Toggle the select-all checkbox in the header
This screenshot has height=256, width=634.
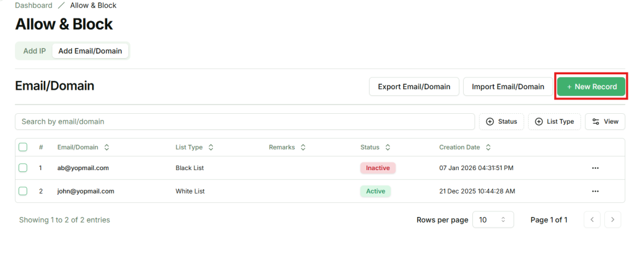pyautogui.click(x=23, y=147)
